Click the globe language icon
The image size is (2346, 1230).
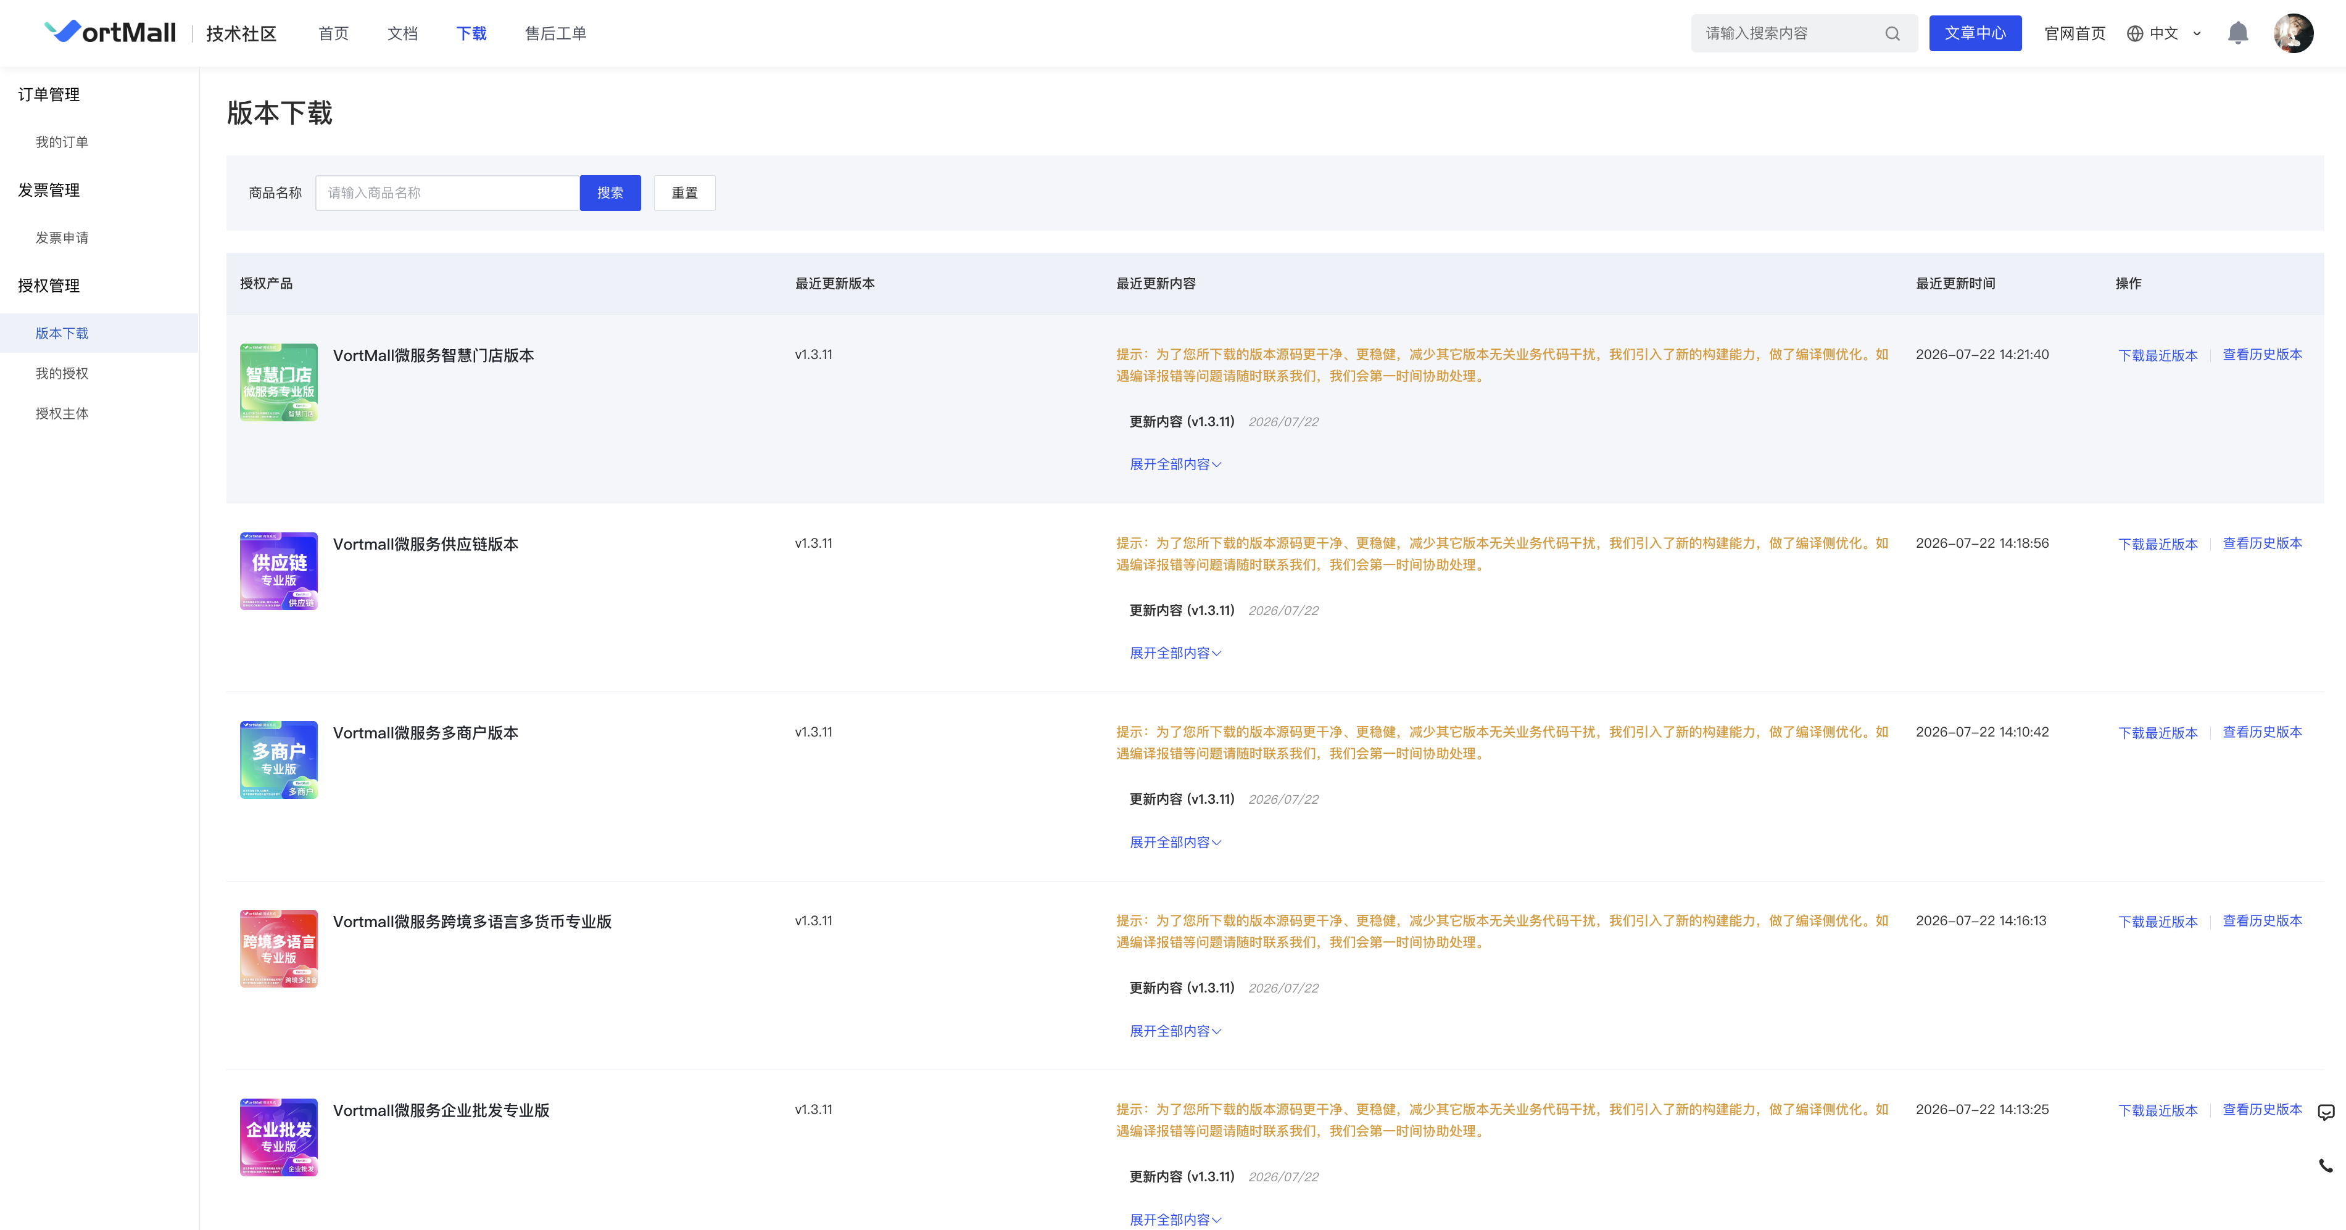[2135, 34]
